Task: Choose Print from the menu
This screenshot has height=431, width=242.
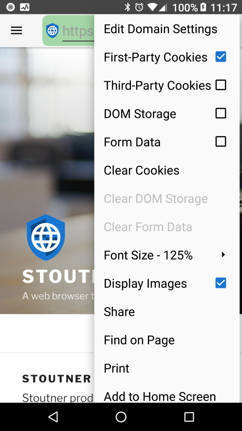Action: [x=167, y=368]
